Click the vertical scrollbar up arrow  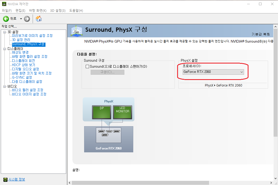pos(275,27)
